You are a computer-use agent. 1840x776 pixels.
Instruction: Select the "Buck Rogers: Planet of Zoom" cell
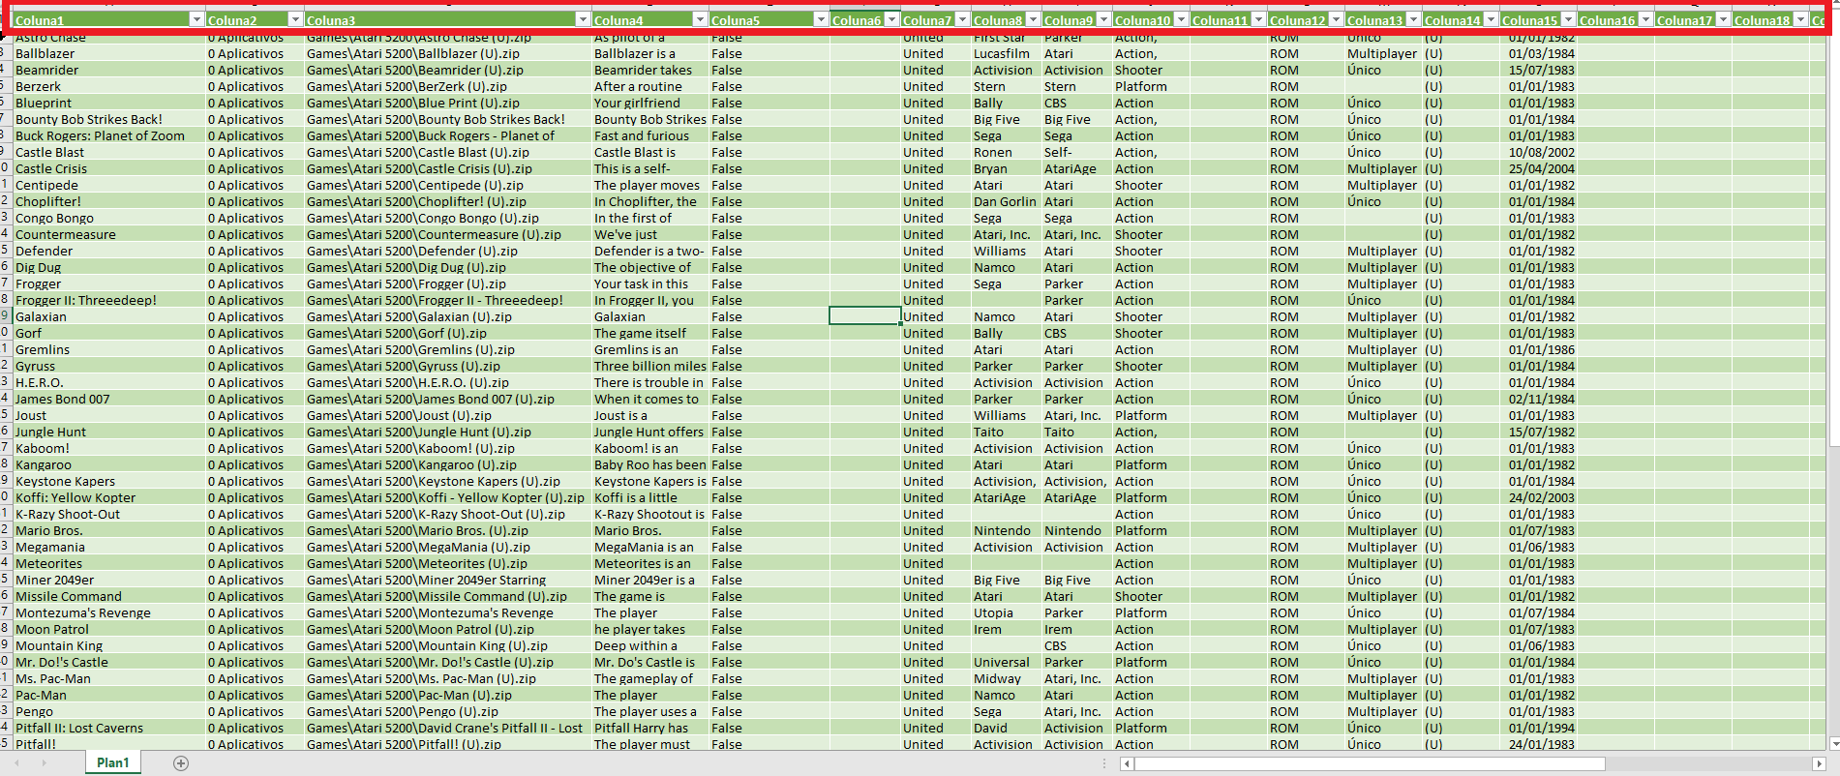click(x=109, y=135)
